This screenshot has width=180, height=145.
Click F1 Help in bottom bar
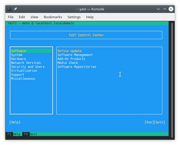(x=14, y=134)
